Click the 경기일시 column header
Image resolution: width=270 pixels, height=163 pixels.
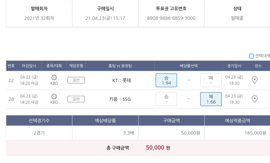click(234, 66)
